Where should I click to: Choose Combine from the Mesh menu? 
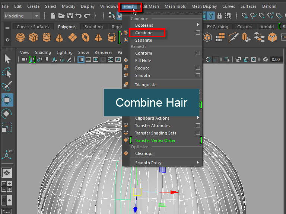[x=144, y=33]
